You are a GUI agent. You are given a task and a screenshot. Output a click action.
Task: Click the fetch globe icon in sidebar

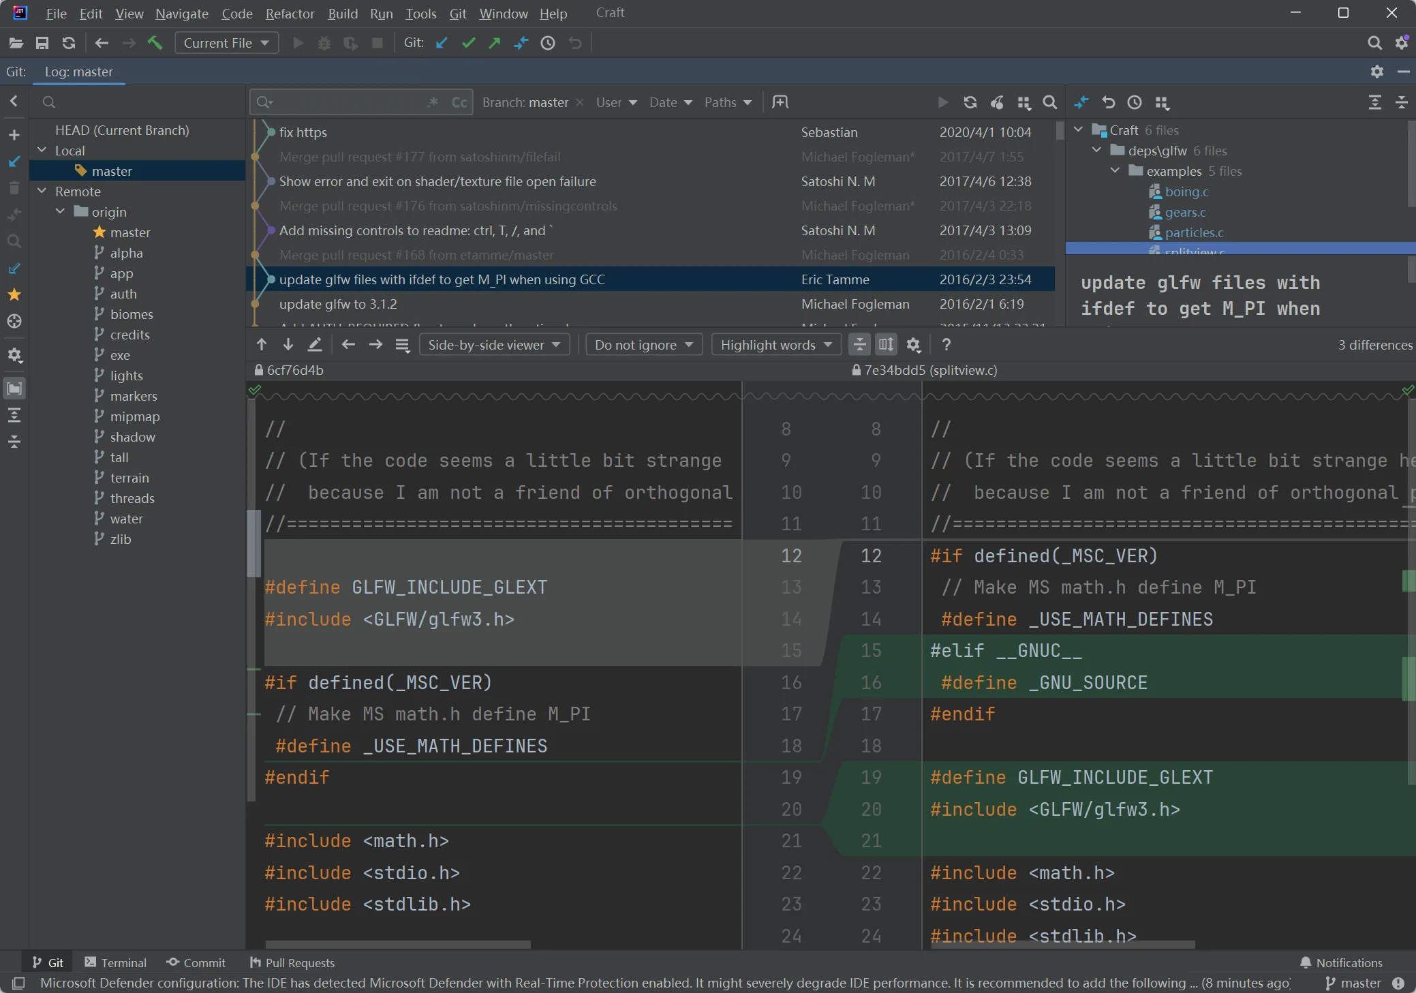click(14, 321)
